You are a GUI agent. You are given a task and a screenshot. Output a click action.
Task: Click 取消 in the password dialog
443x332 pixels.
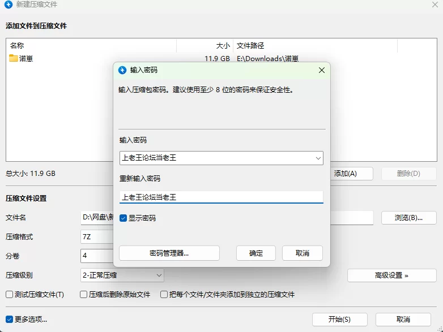point(303,253)
